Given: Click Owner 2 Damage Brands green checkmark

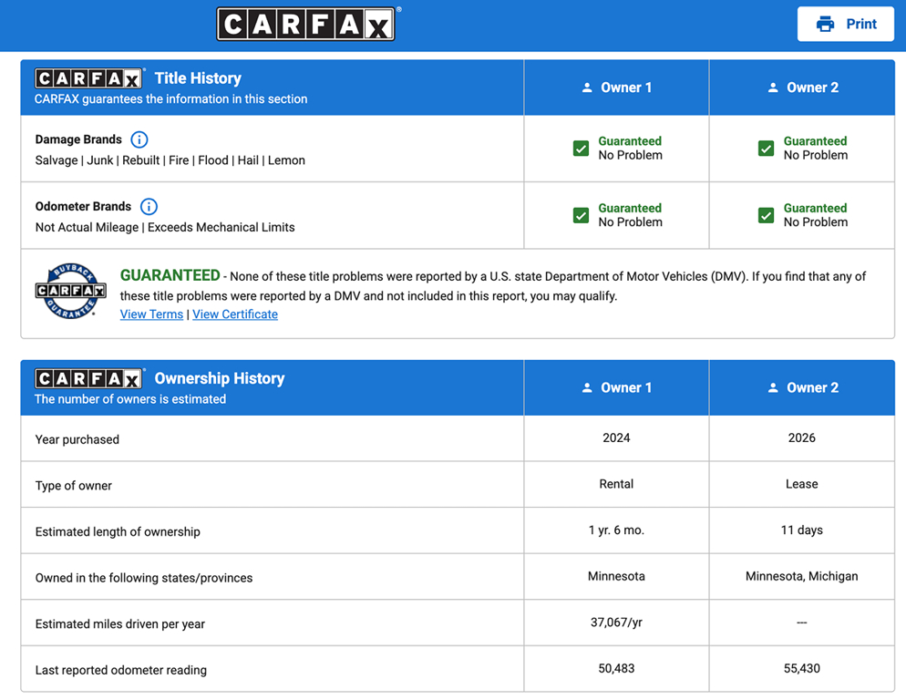Looking at the screenshot, I should point(766,149).
